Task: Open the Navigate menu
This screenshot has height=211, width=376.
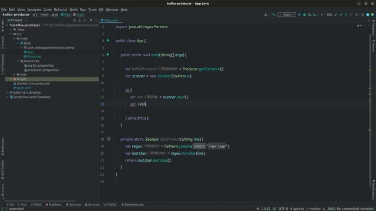Action: (x=34, y=9)
